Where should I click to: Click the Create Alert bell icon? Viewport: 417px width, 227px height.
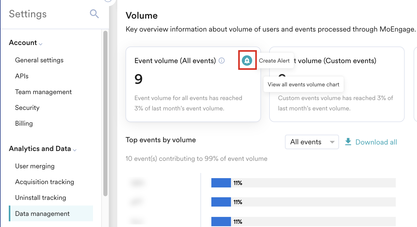(247, 60)
